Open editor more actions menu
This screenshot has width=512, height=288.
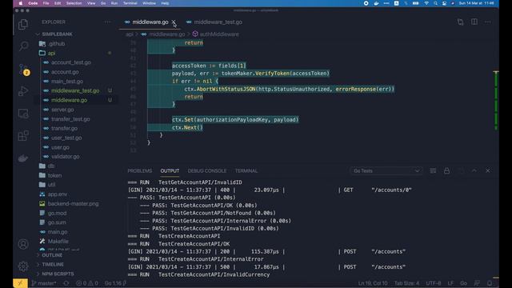click(x=488, y=22)
